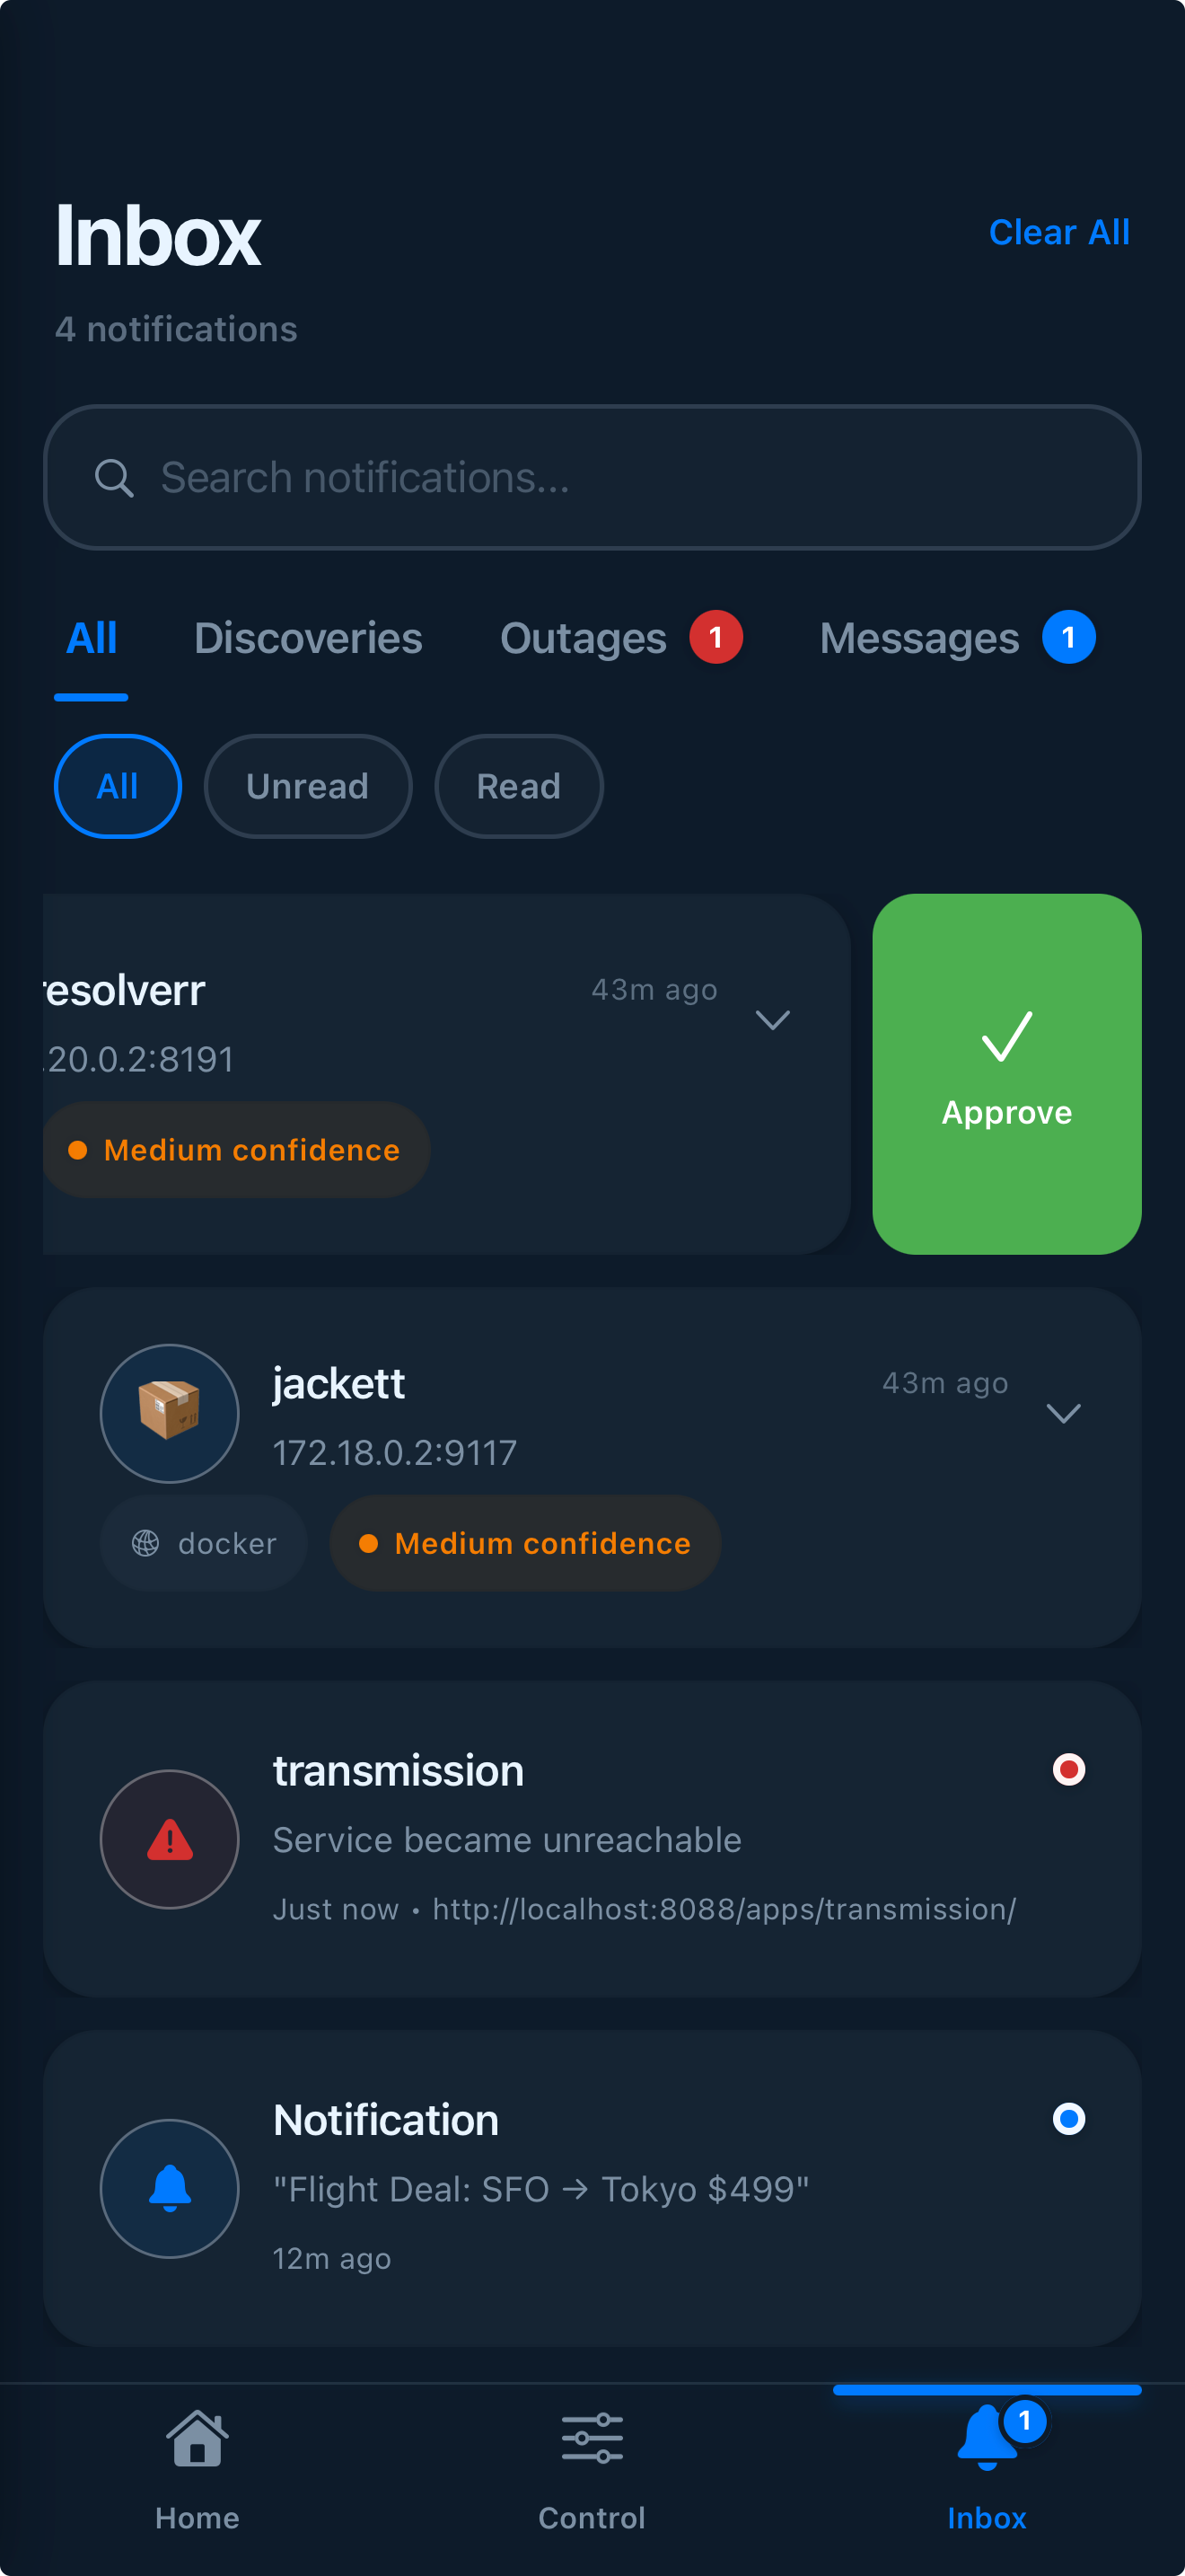Select the Read filter pill
Screen dimensions: 1185x2576
(x=518, y=786)
